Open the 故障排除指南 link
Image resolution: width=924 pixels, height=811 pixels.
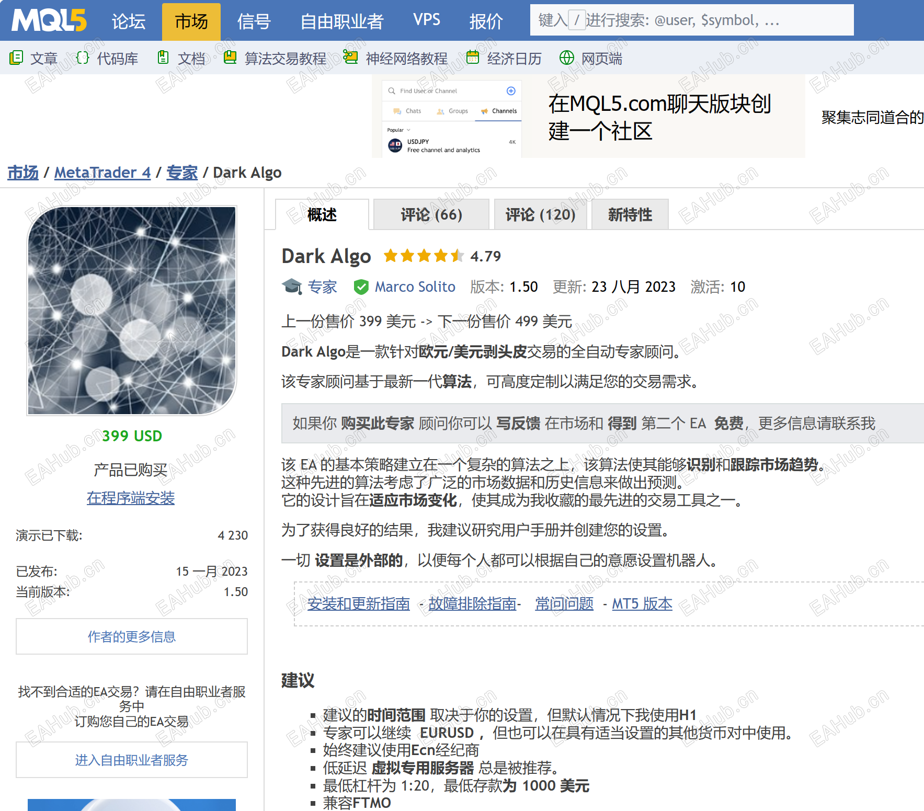point(472,603)
